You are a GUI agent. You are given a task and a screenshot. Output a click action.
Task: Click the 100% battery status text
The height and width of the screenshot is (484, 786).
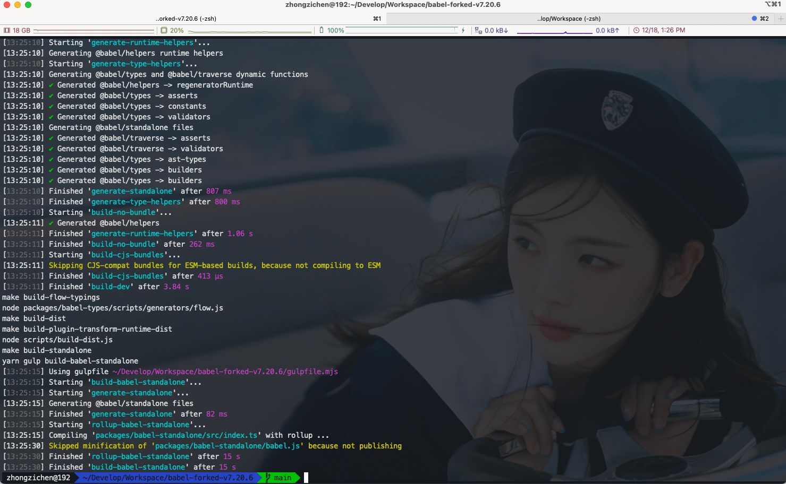click(336, 30)
